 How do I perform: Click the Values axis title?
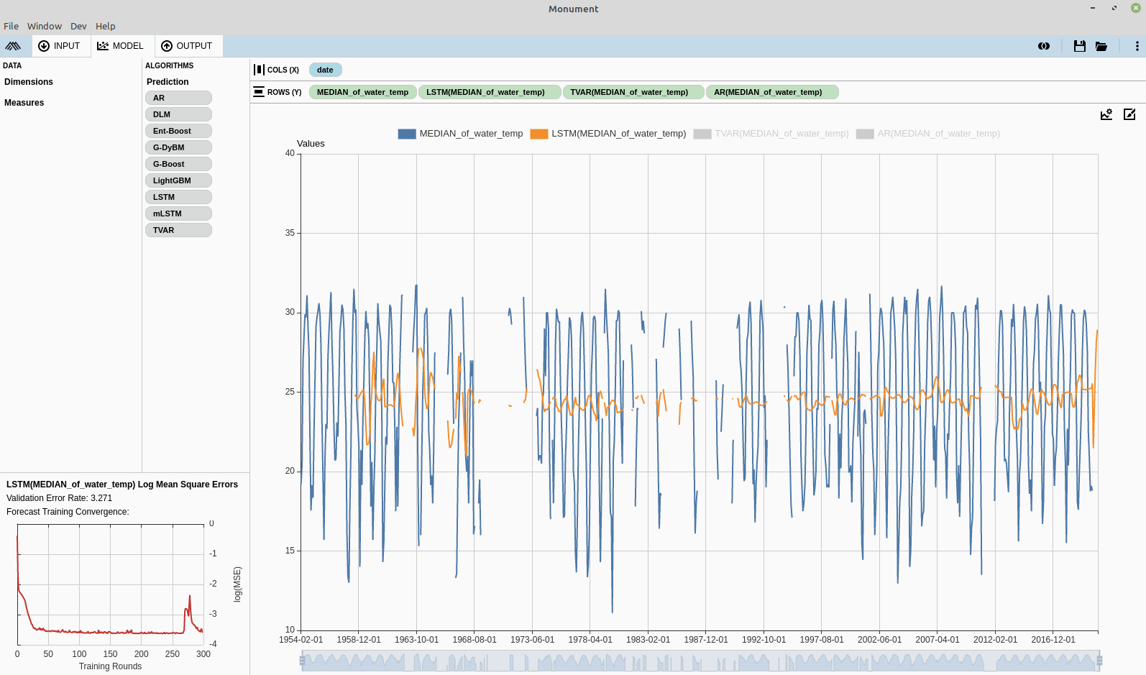click(311, 144)
